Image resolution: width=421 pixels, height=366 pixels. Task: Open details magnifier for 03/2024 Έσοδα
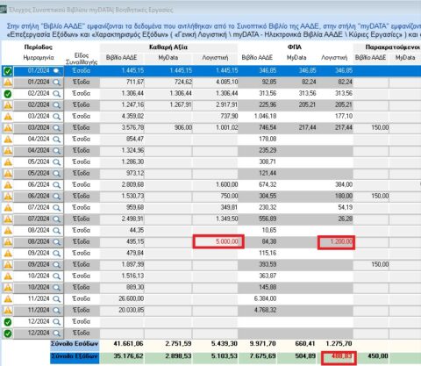pos(57,117)
